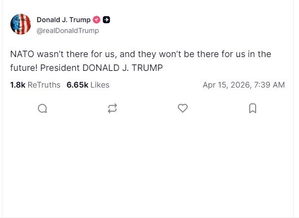Image resolution: width=299 pixels, height=218 pixels.
Task: Click the blank card area below the action icons
Action: (148, 167)
